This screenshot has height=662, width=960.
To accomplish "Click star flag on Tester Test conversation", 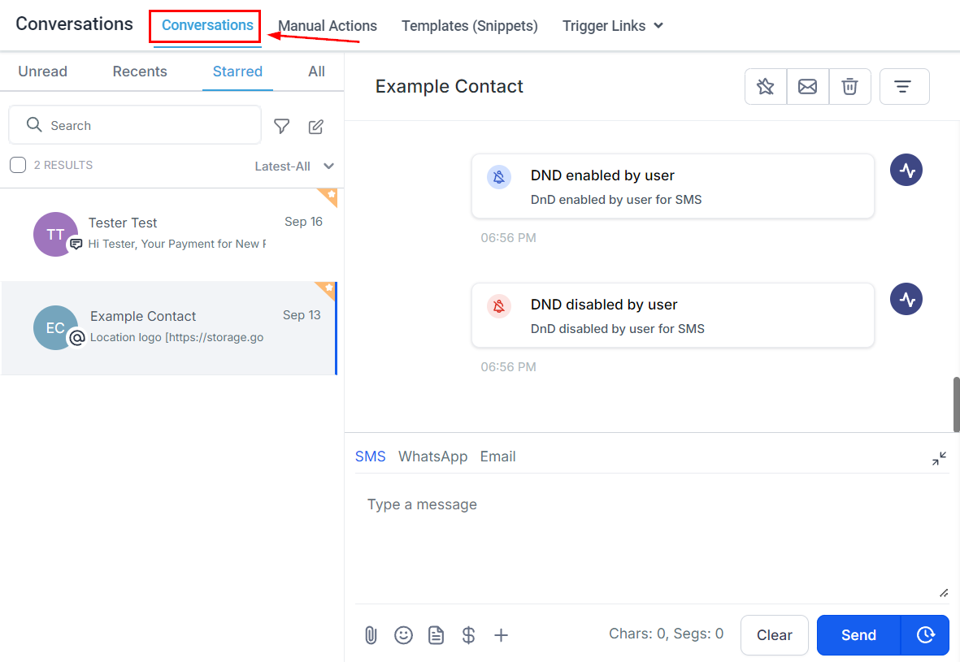I will point(331,195).
